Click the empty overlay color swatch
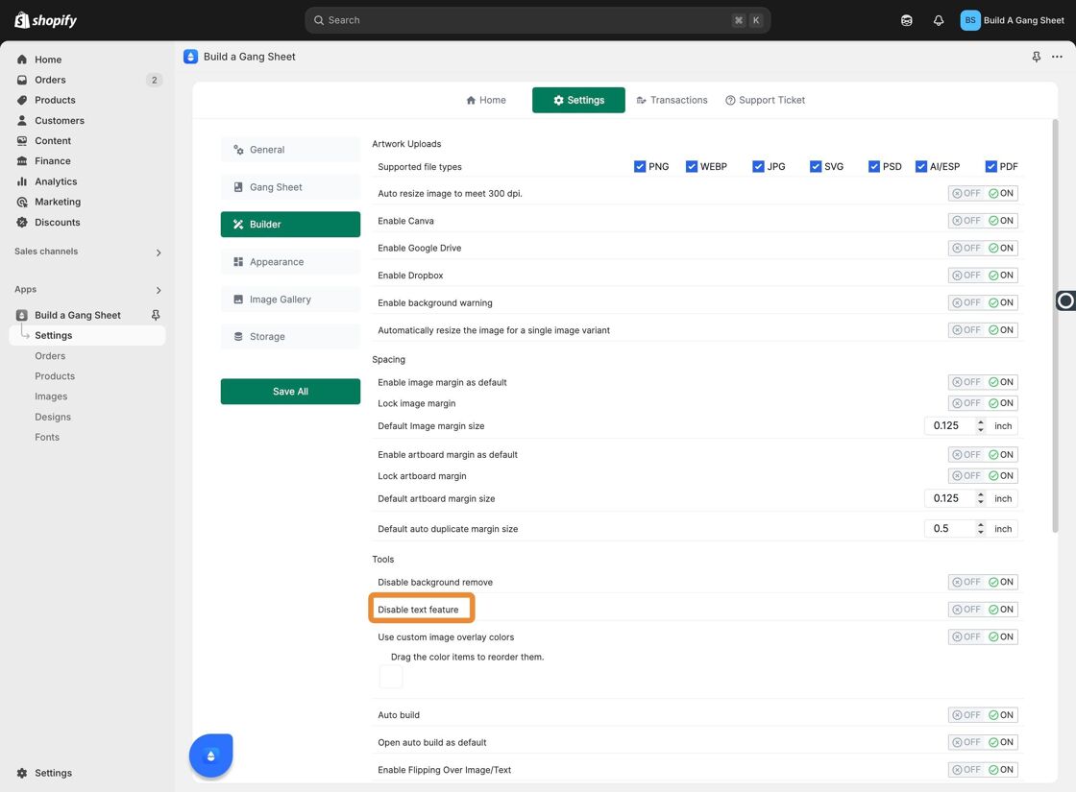Viewport: 1076px width, 792px height. (391, 677)
